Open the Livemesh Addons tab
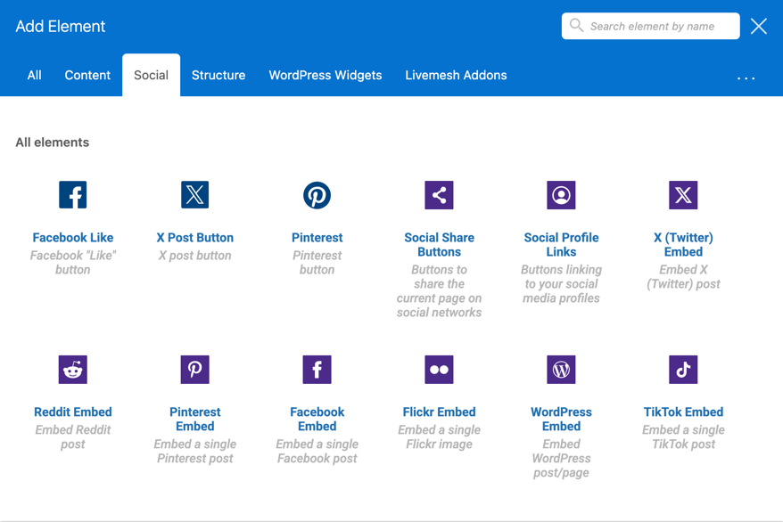The width and height of the screenshot is (783, 522). click(456, 75)
